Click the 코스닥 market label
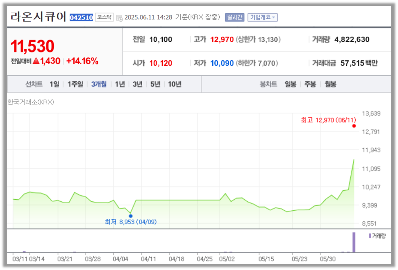Image resolution: width=398 pixels, height=270 pixels. tap(104, 17)
